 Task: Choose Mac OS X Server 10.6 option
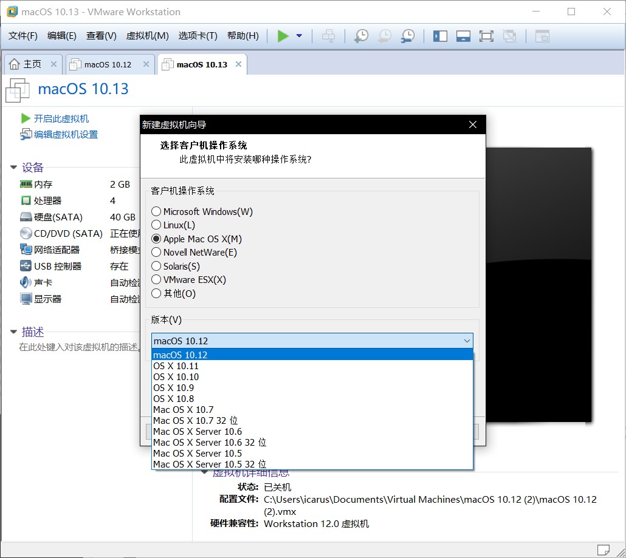click(x=312, y=432)
